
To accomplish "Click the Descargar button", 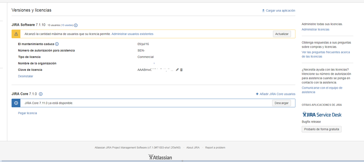I will coord(281,103).
